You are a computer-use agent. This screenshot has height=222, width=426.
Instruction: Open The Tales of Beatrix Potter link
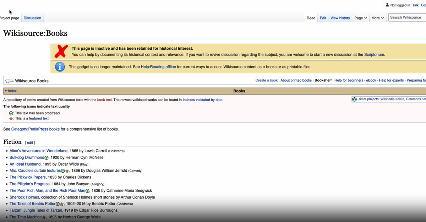click(33, 204)
